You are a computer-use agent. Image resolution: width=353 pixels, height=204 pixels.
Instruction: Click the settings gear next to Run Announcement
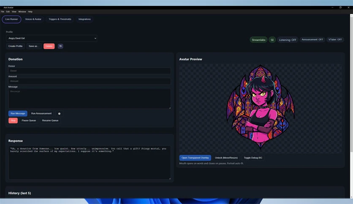coord(59,113)
